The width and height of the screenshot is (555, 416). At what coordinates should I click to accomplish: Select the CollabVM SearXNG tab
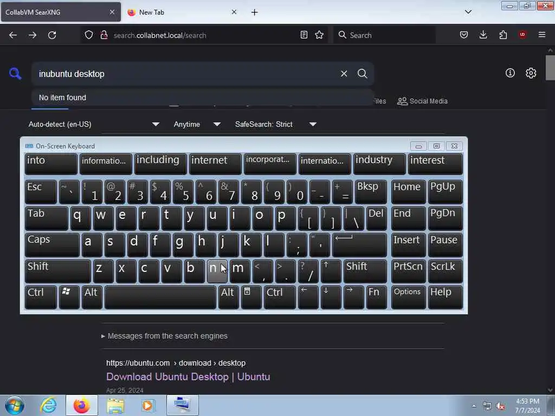61,12
